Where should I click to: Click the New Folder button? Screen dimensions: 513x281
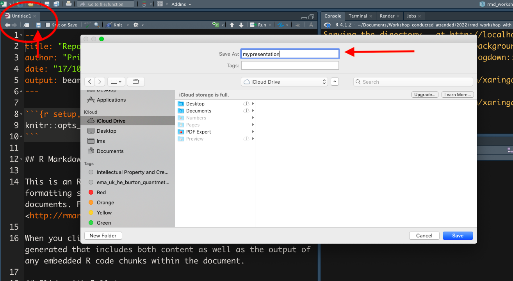[103, 235]
